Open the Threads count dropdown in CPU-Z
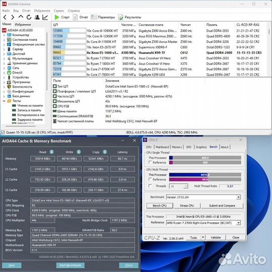 click(x=185, y=186)
